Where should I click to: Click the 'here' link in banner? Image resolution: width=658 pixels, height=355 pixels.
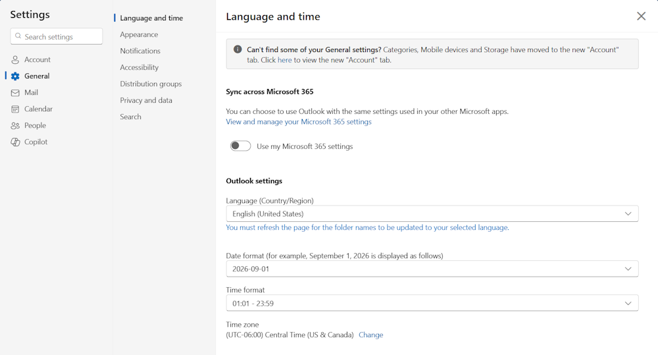284,60
